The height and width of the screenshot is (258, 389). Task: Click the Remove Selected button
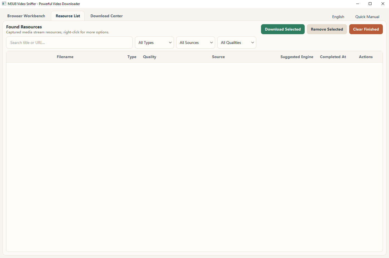coord(327,29)
